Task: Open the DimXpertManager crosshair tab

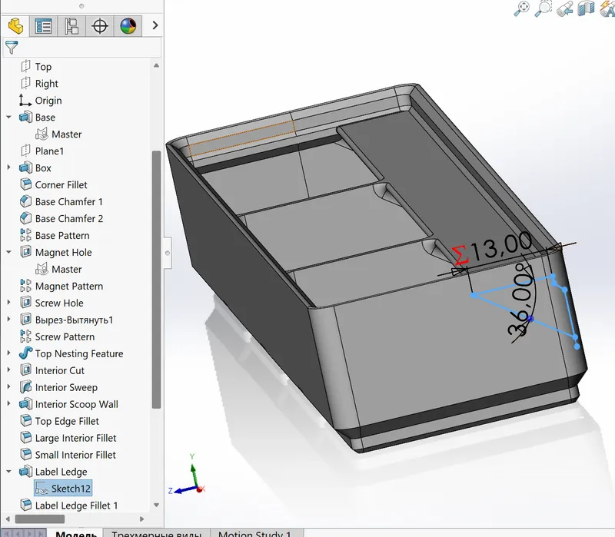Action: pyautogui.click(x=101, y=25)
